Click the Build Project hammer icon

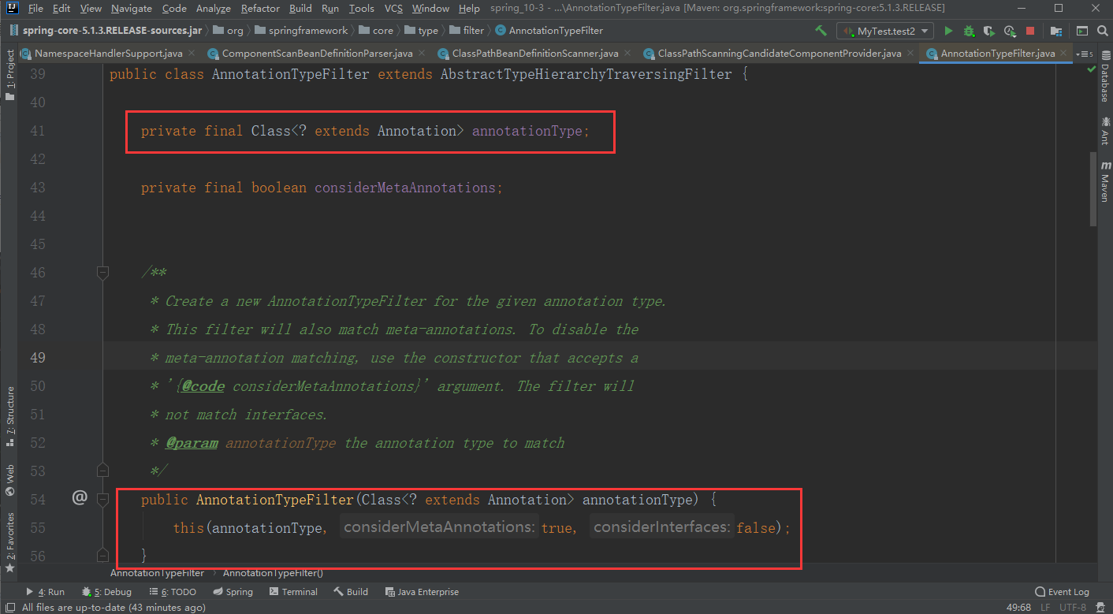click(x=821, y=31)
